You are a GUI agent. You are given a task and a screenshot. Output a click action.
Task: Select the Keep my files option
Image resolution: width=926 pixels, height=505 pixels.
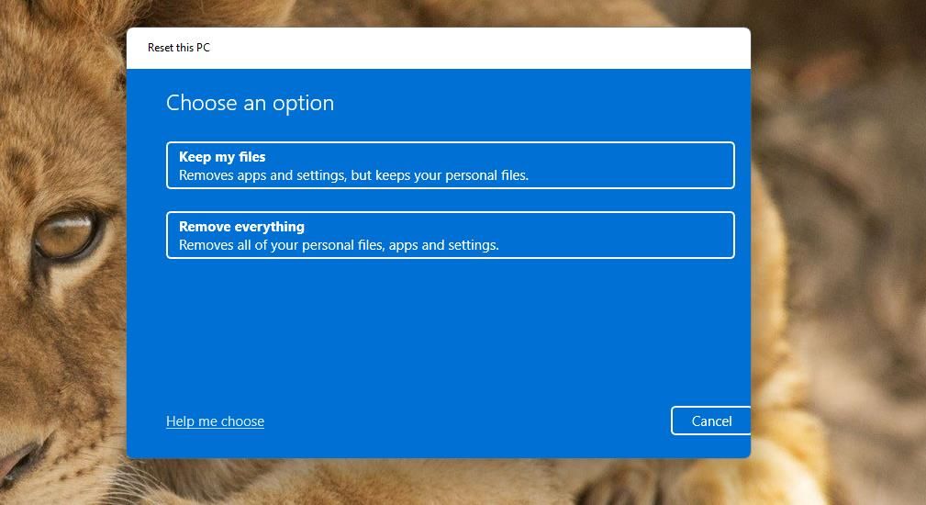click(x=450, y=165)
